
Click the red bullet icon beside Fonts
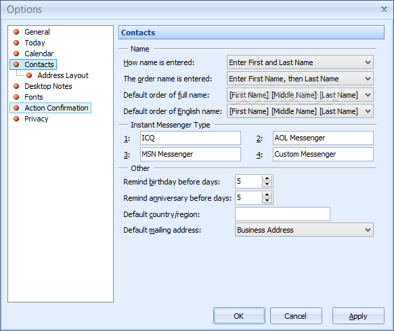point(16,97)
